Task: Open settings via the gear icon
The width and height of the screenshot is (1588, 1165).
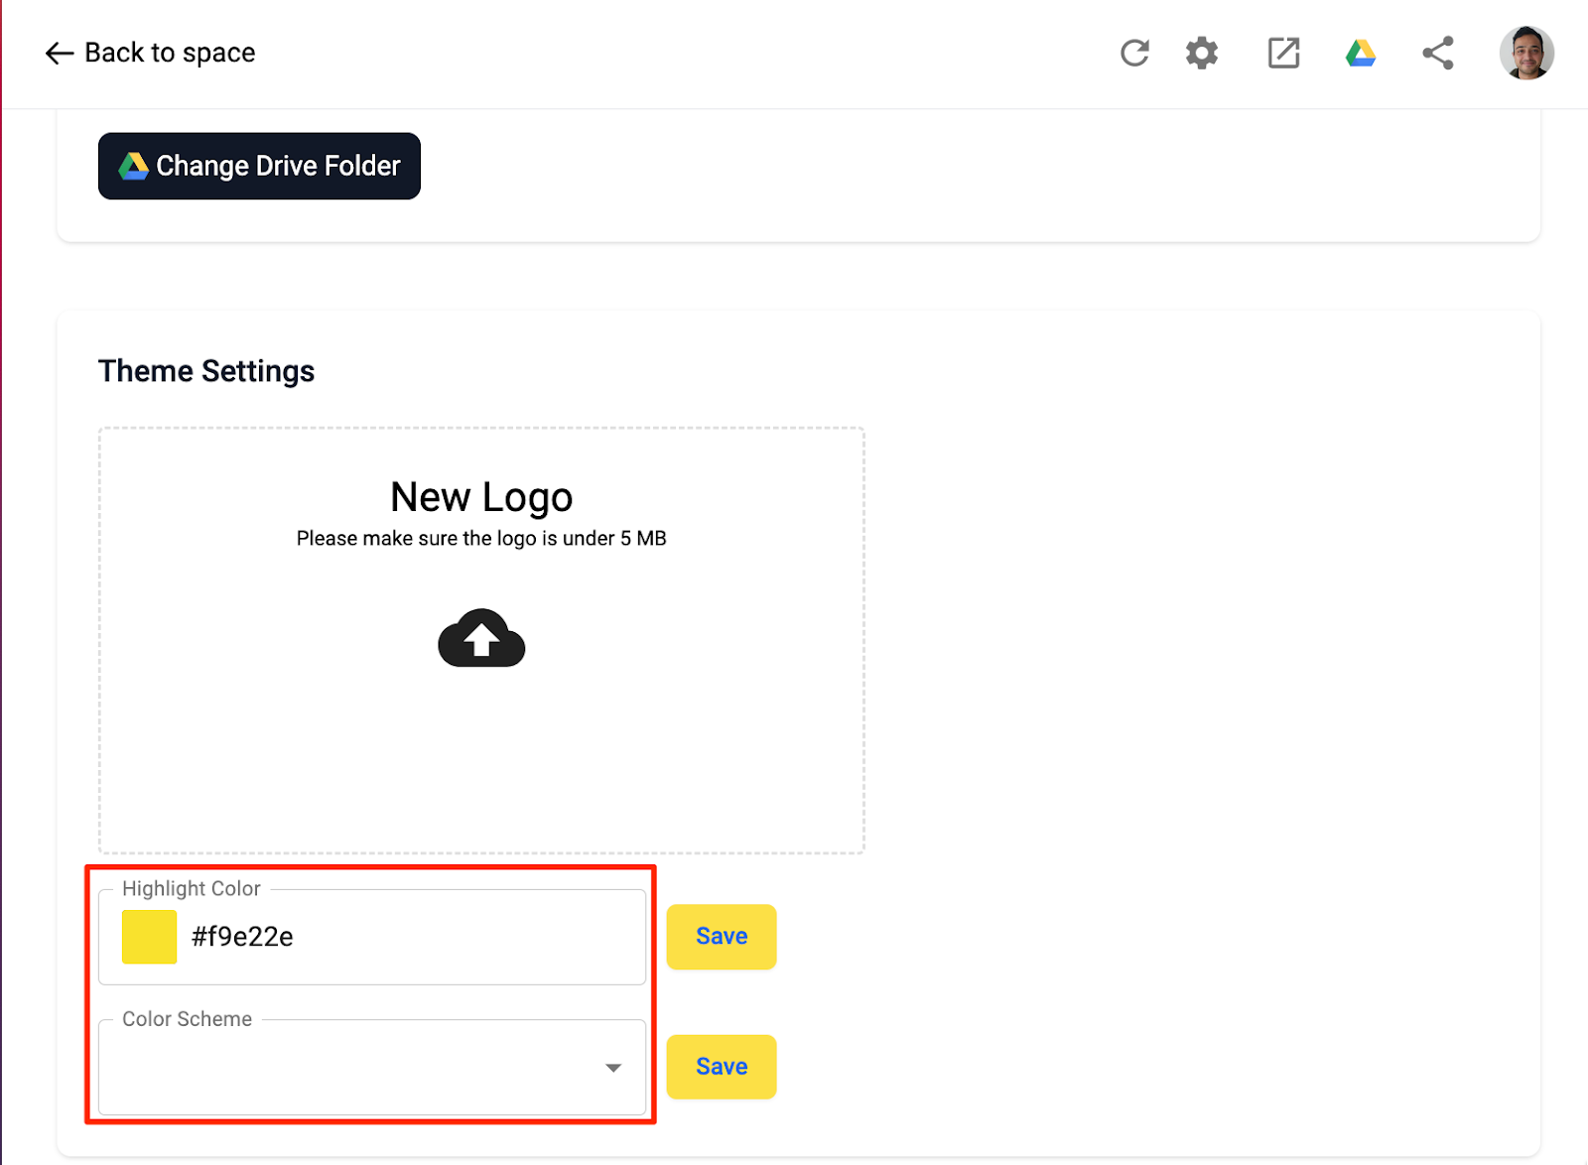Action: pyautogui.click(x=1202, y=53)
